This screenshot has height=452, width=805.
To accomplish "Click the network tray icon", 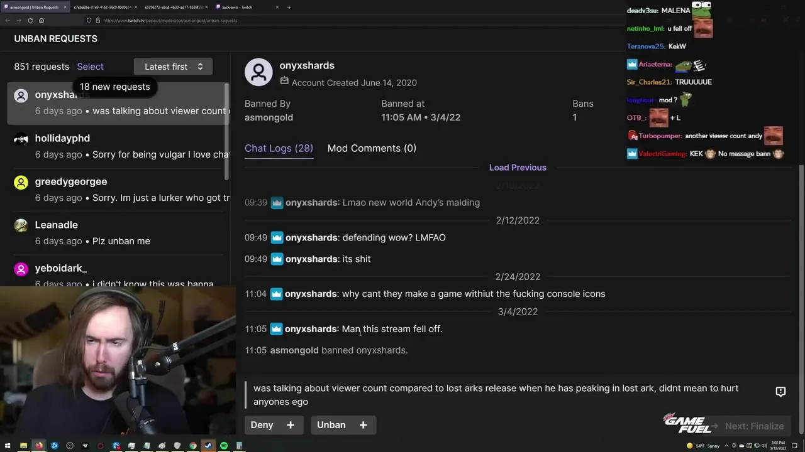I will 757,446.
